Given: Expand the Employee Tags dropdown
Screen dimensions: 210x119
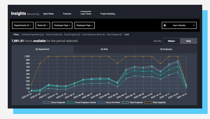Looking at the screenshot, I should click(x=85, y=25).
